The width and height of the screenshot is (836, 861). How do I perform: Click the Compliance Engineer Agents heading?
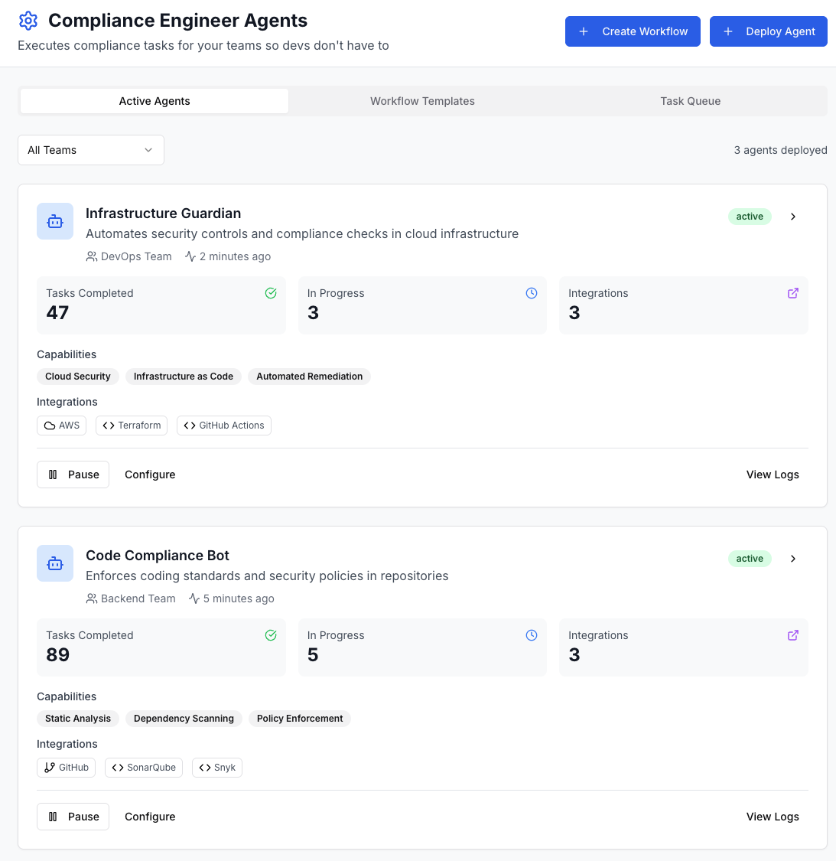tap(178, 21)
